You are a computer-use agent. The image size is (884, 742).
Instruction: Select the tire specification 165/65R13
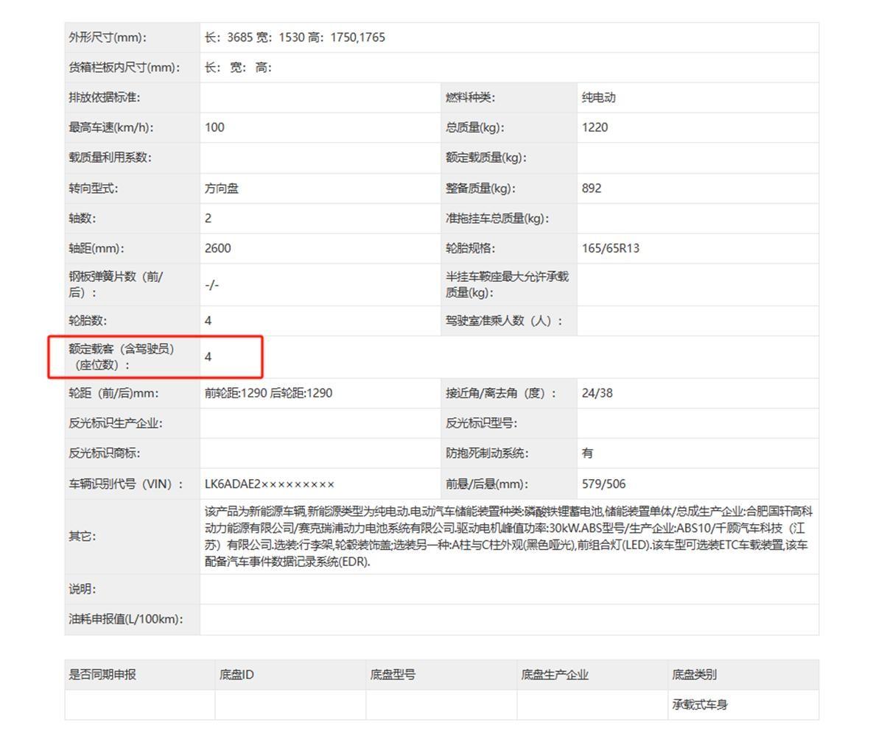(x=610, y=248)
